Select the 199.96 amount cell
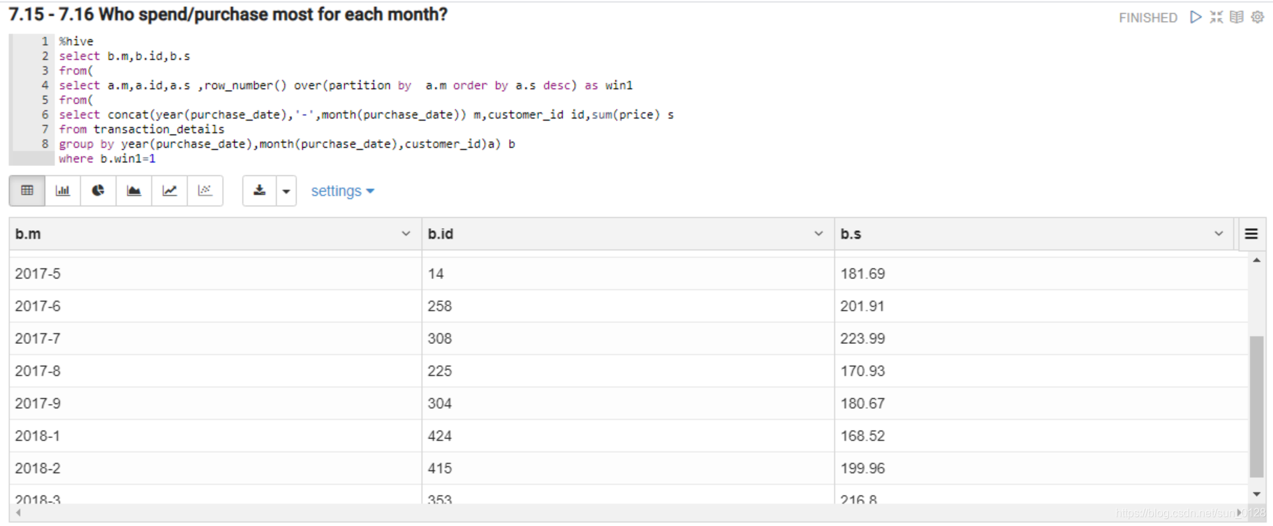Image resolution: width=1273 pixels, height=526 pixels. [1041, 468]
